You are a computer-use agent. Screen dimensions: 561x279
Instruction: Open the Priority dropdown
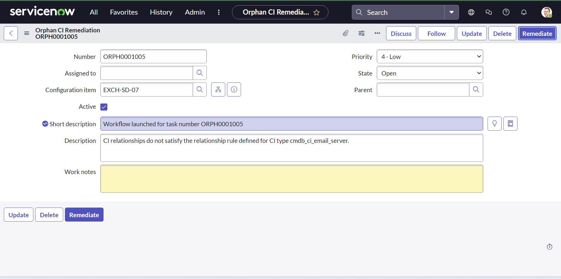430,56
